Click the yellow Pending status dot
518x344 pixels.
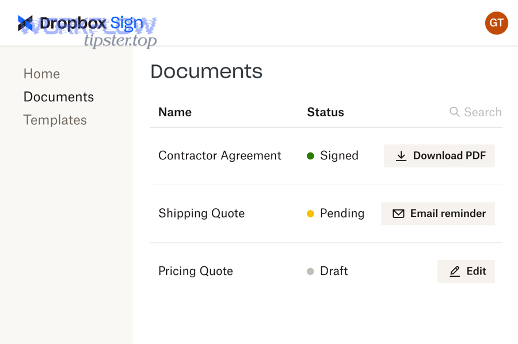311,213
